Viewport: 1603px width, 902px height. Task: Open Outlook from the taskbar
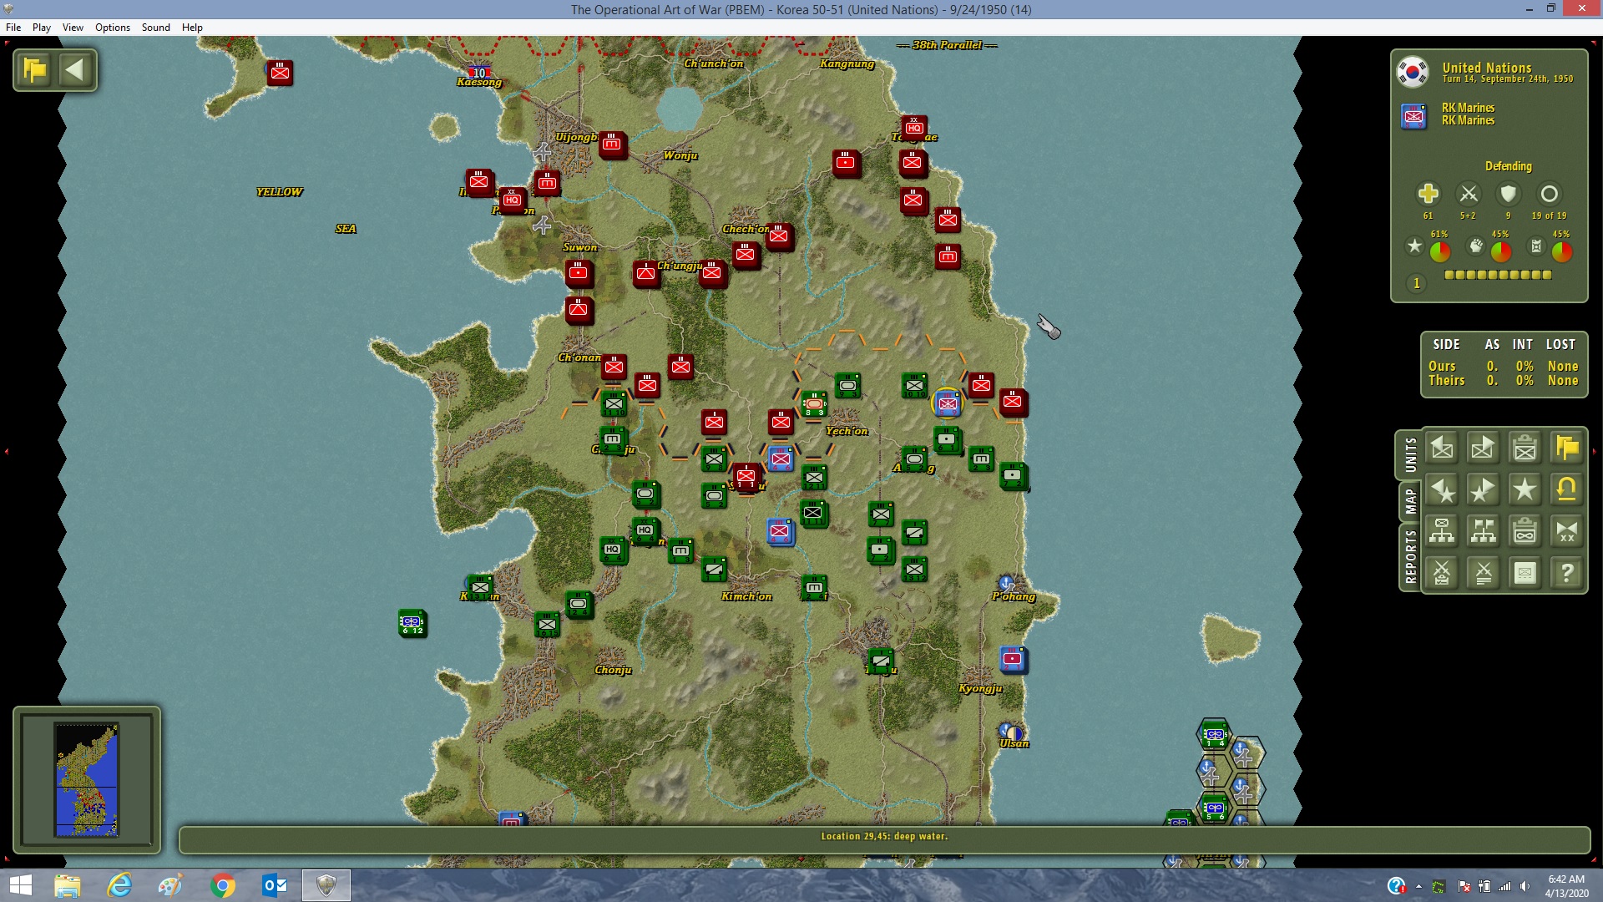coord(275,885)
